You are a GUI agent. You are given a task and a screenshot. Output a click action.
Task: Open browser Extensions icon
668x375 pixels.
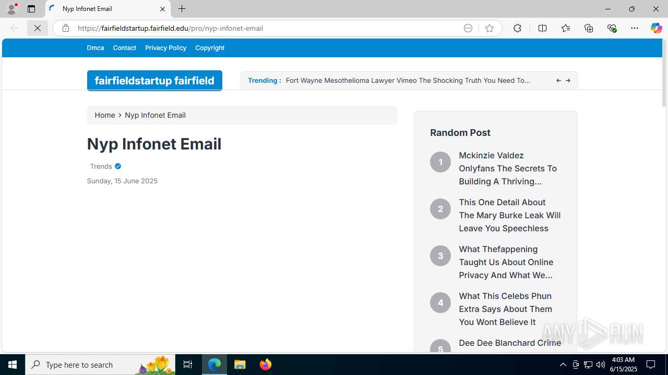click(517, 28)
